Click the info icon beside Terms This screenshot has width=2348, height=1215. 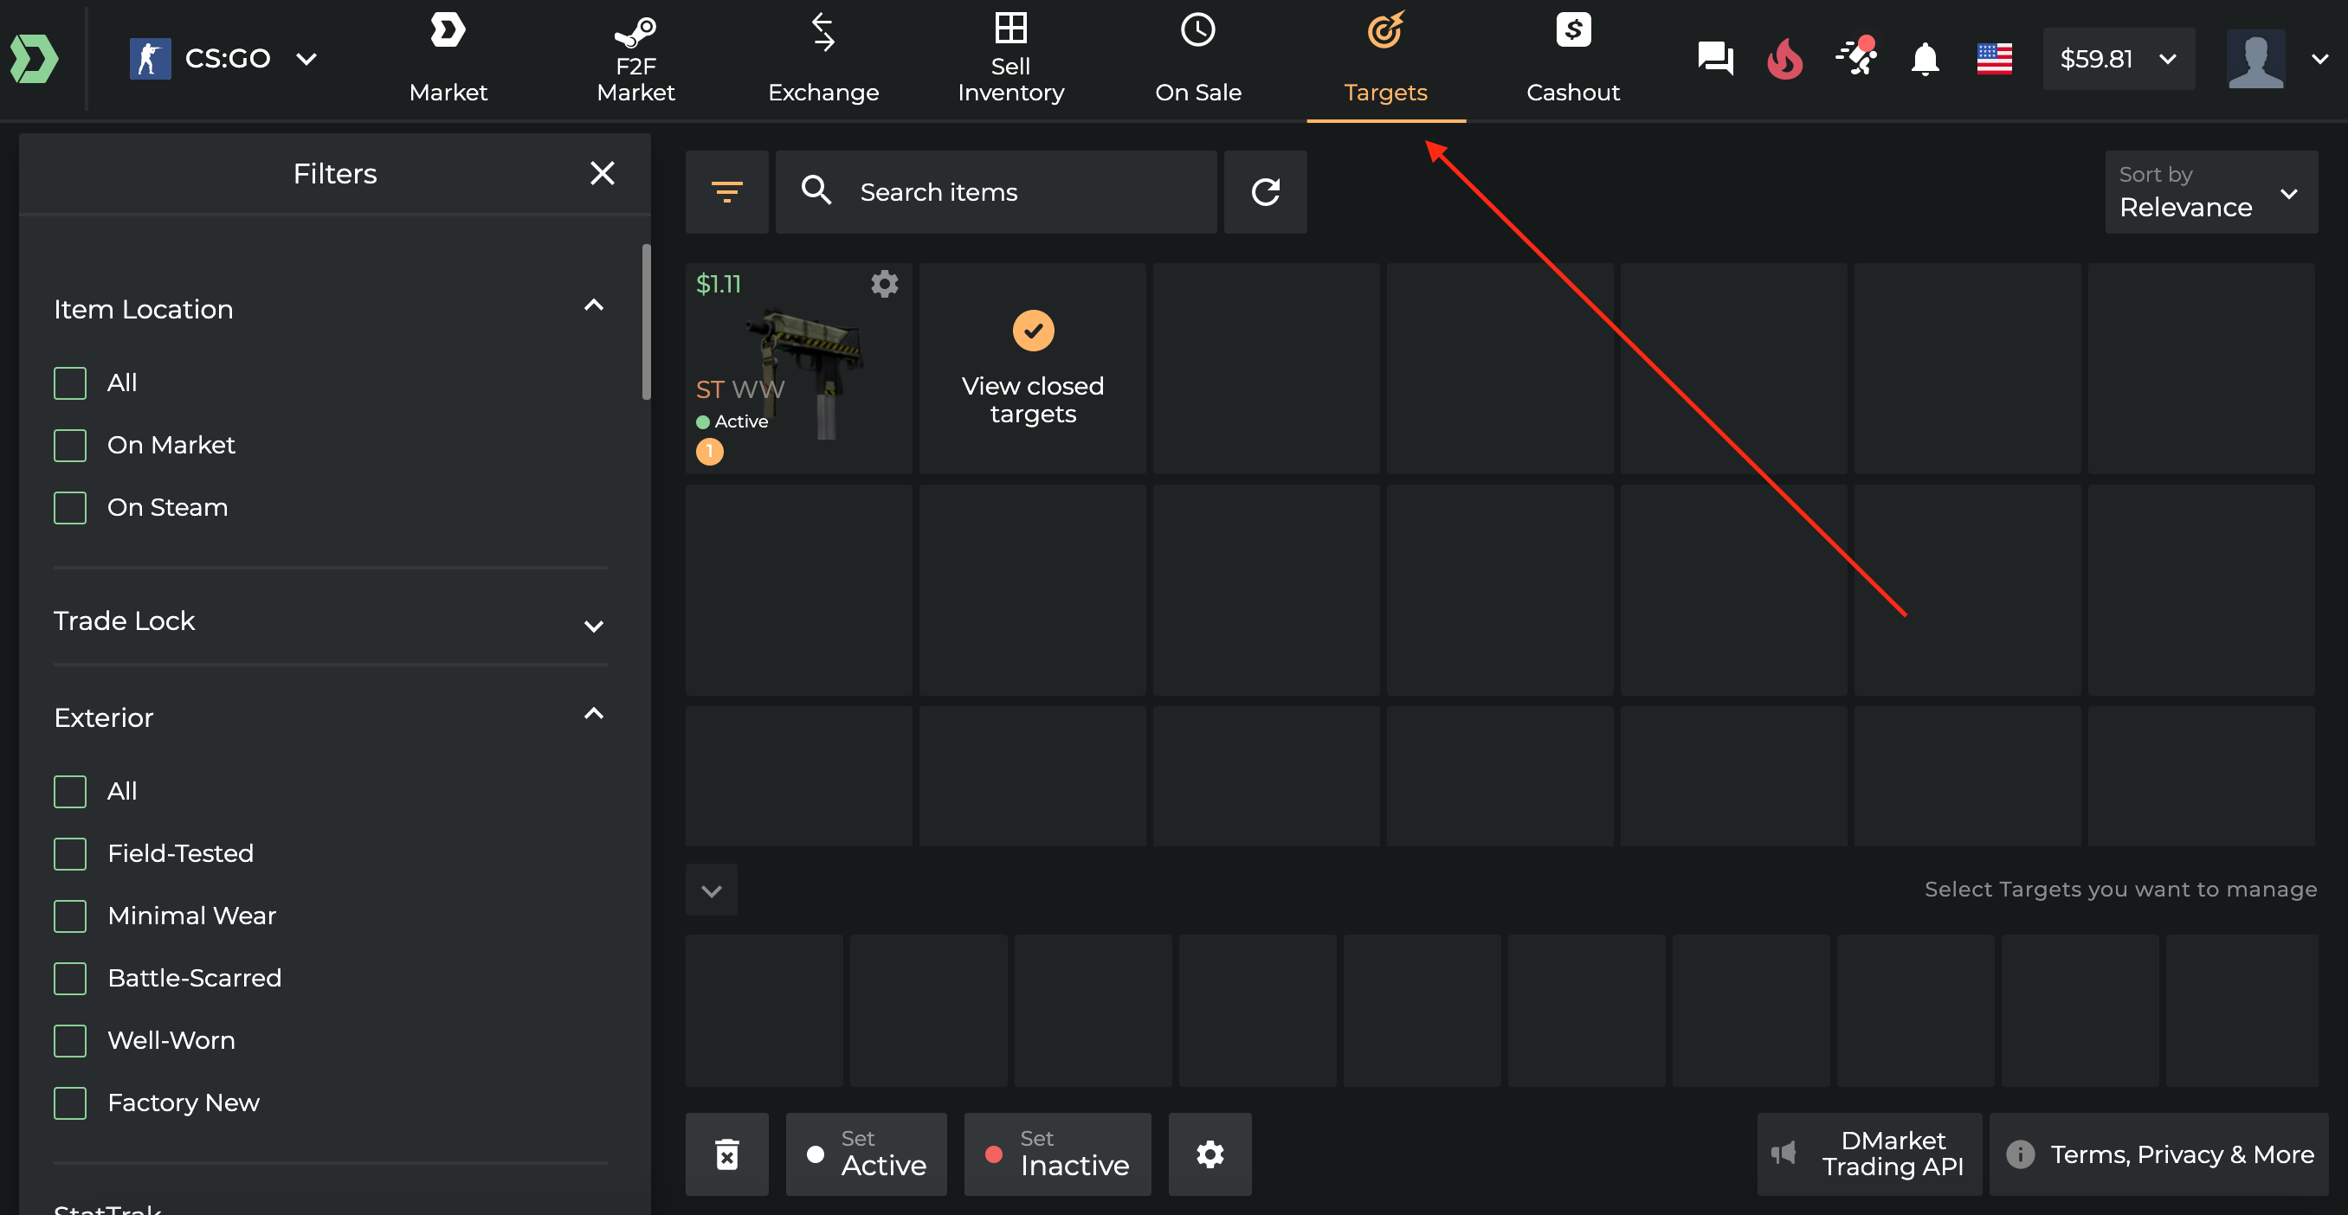[2020, 1154]
